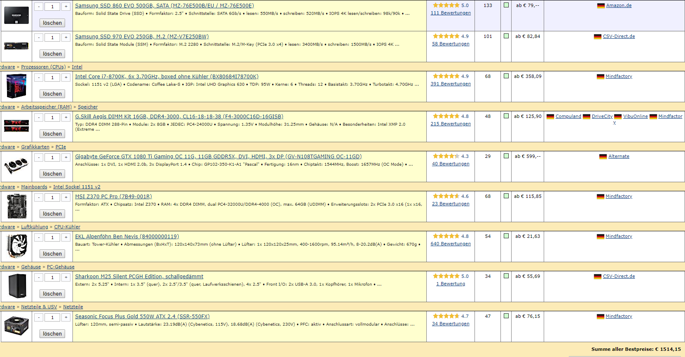
Task: View the Seasonic Focus Plus Gold PSU image
Action: tap(16, 326)
